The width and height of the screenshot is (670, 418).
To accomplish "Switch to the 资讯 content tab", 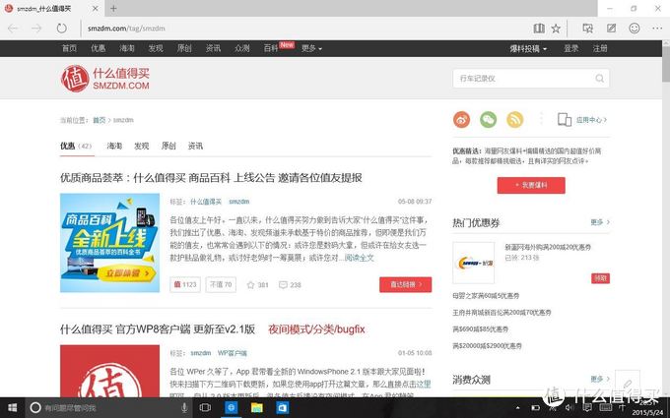I will click(x=195, y=146).
